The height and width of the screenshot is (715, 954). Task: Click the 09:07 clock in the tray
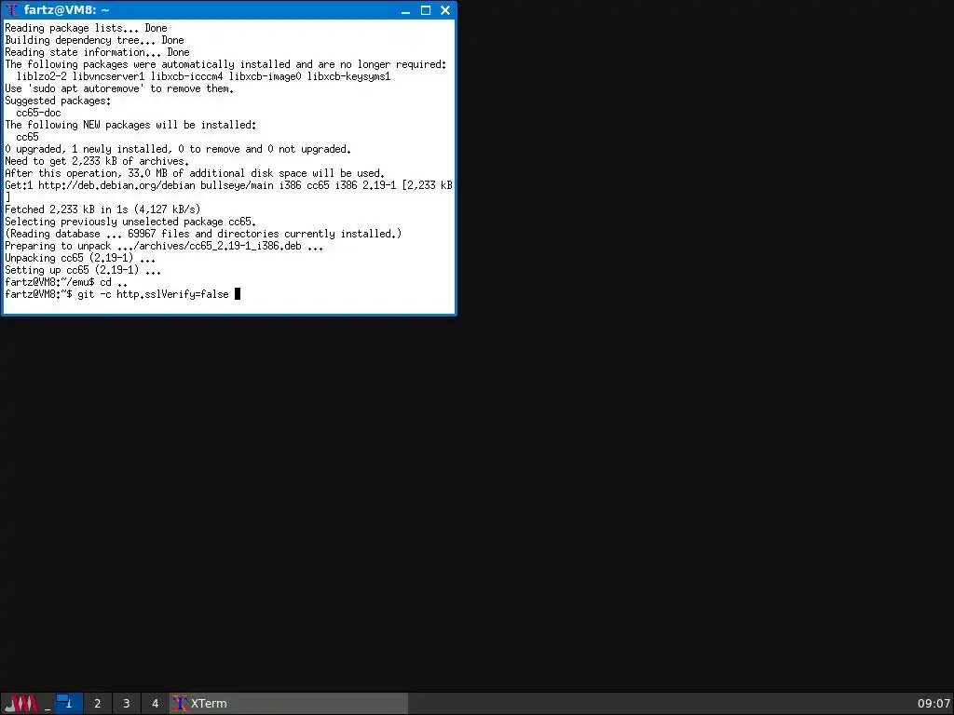tap(934, 704)
